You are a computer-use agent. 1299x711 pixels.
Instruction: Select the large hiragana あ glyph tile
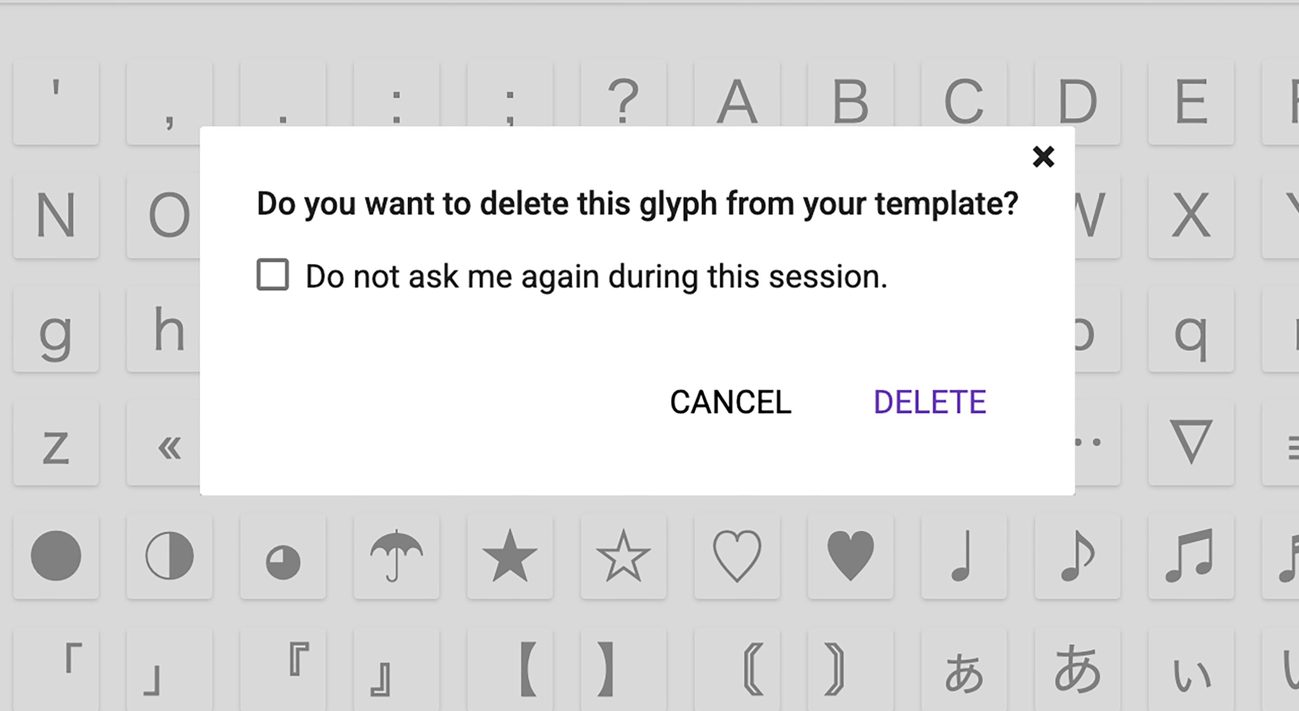(1077, 669)
